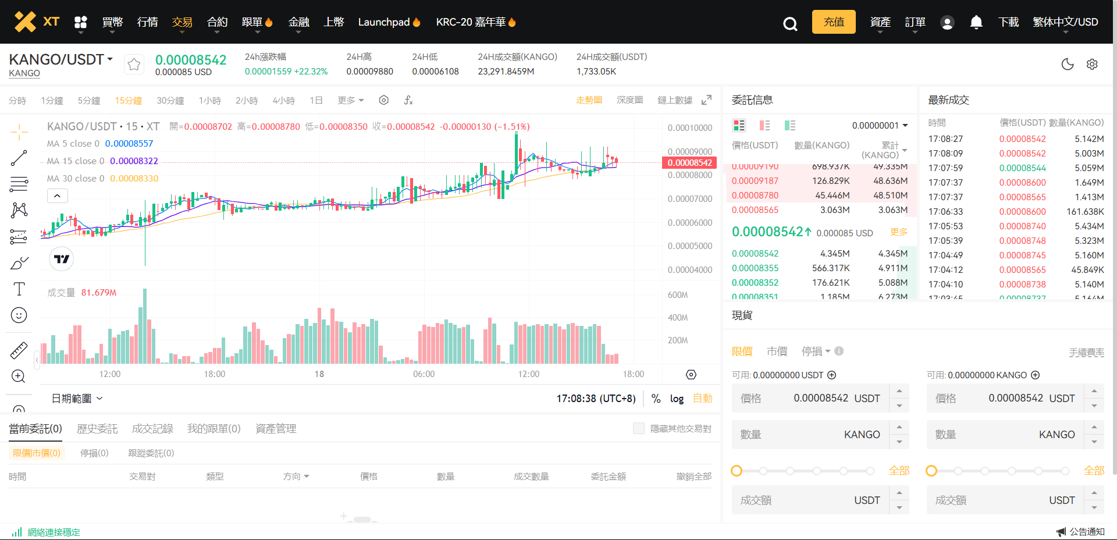
Task: Add KANGO/USDT to favorites star
Action: (x=134, y=64)
